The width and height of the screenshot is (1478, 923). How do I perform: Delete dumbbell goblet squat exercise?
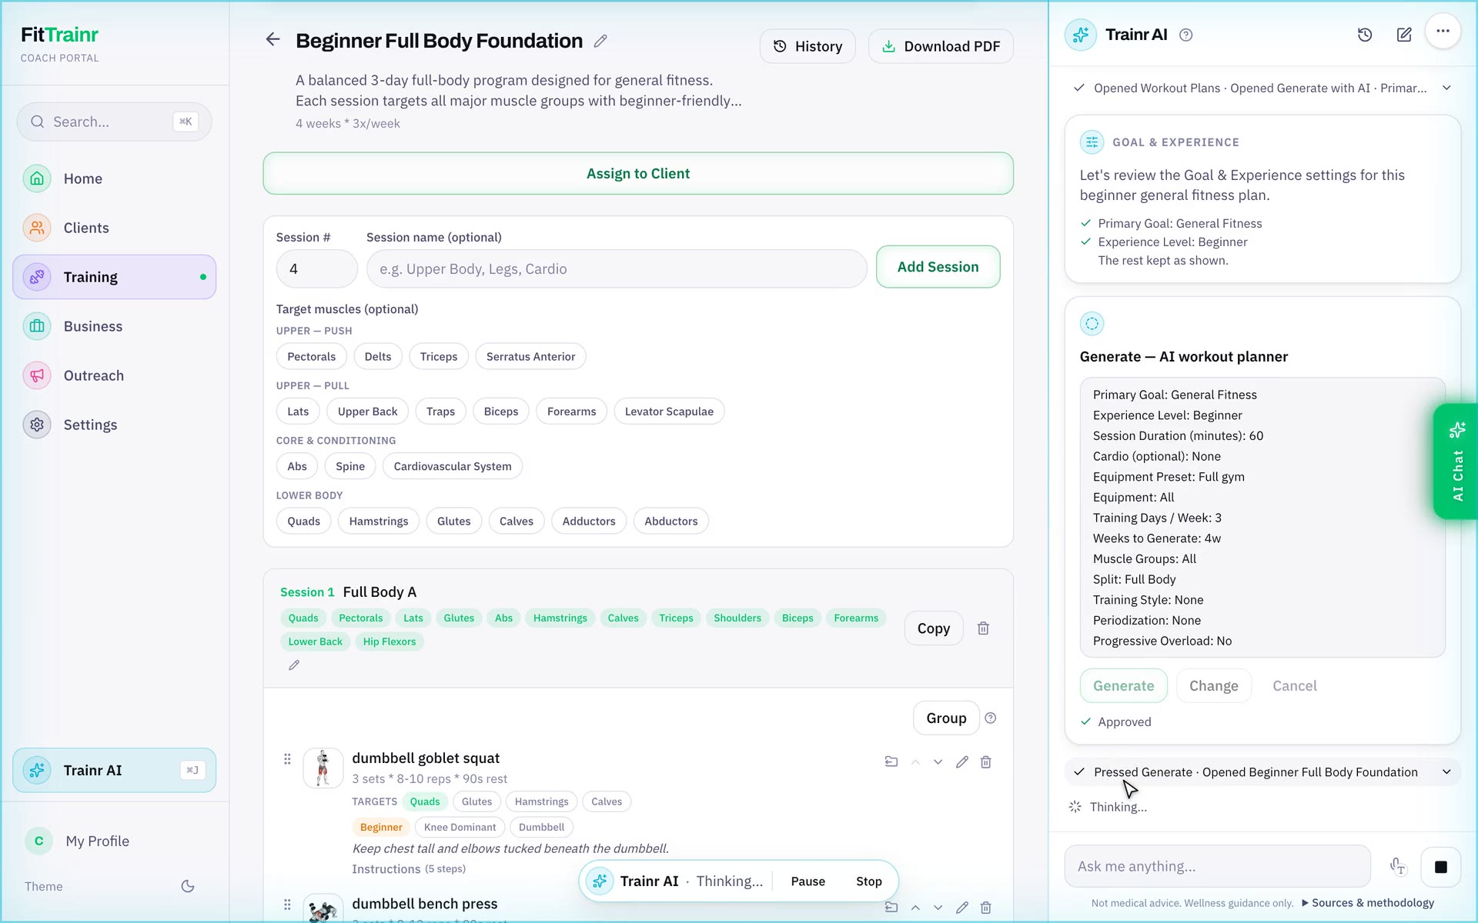coord(986,761)
